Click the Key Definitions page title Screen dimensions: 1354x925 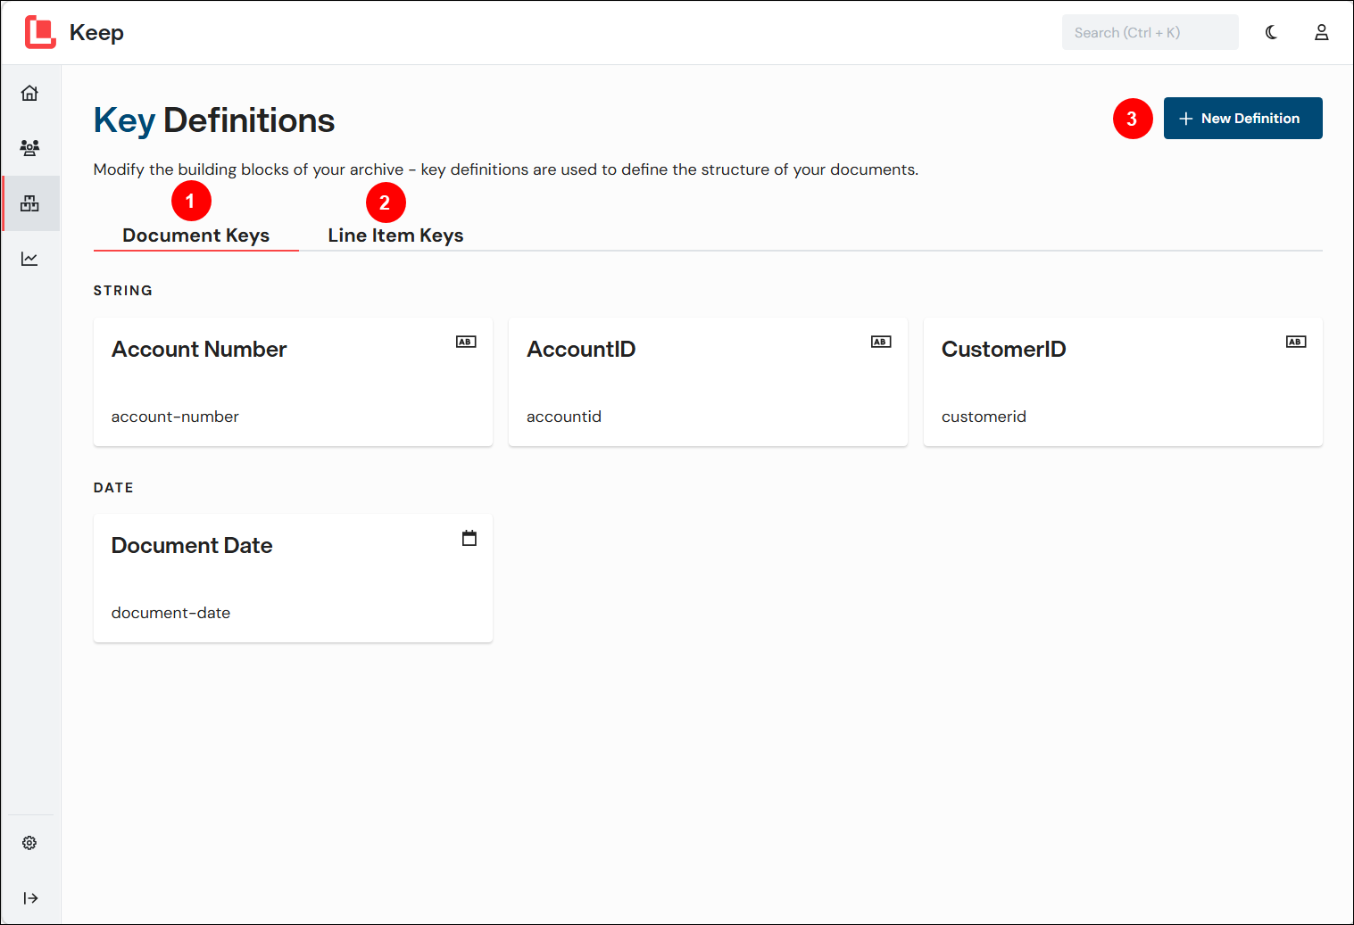(x=214, y=120)
